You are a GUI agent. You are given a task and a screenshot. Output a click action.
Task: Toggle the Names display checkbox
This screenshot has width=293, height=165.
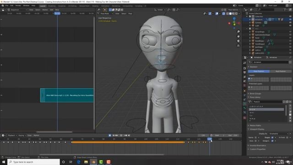click(x=255, y=137)
